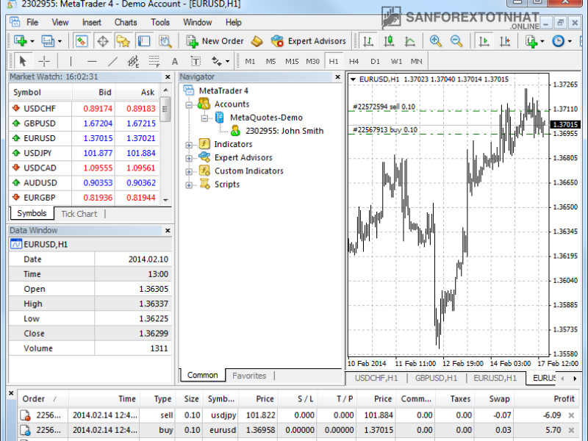
Task: Open the Periods clock icon
Action: coord(559,41)
